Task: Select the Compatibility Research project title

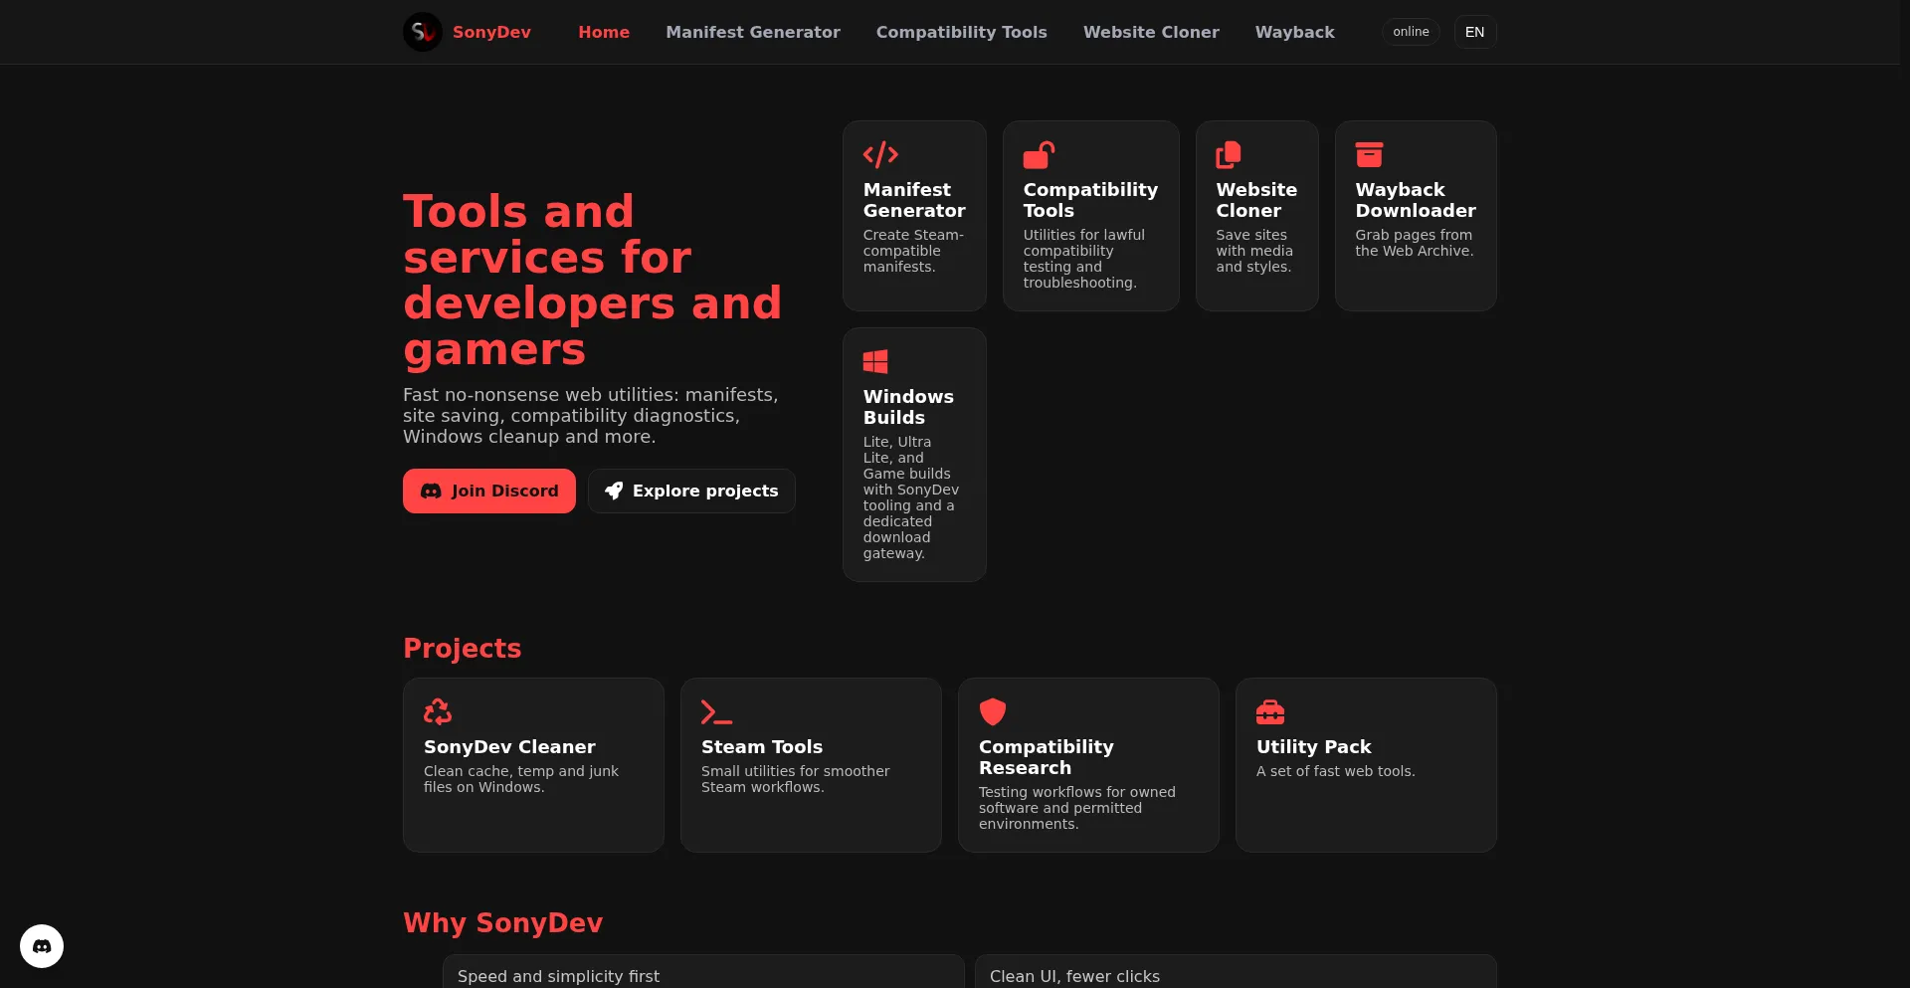Action: tap(1047, 757)
